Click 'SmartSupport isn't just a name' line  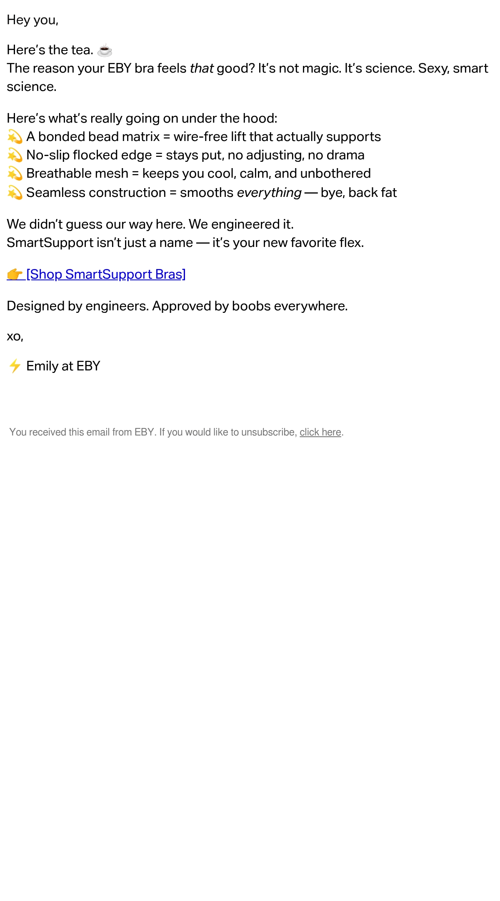185,243
